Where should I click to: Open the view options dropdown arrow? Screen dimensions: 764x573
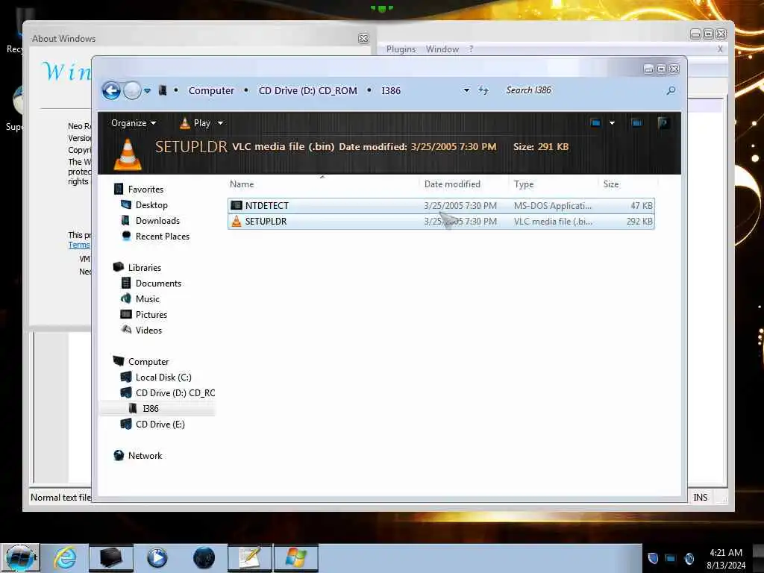[x=612, y=123]
